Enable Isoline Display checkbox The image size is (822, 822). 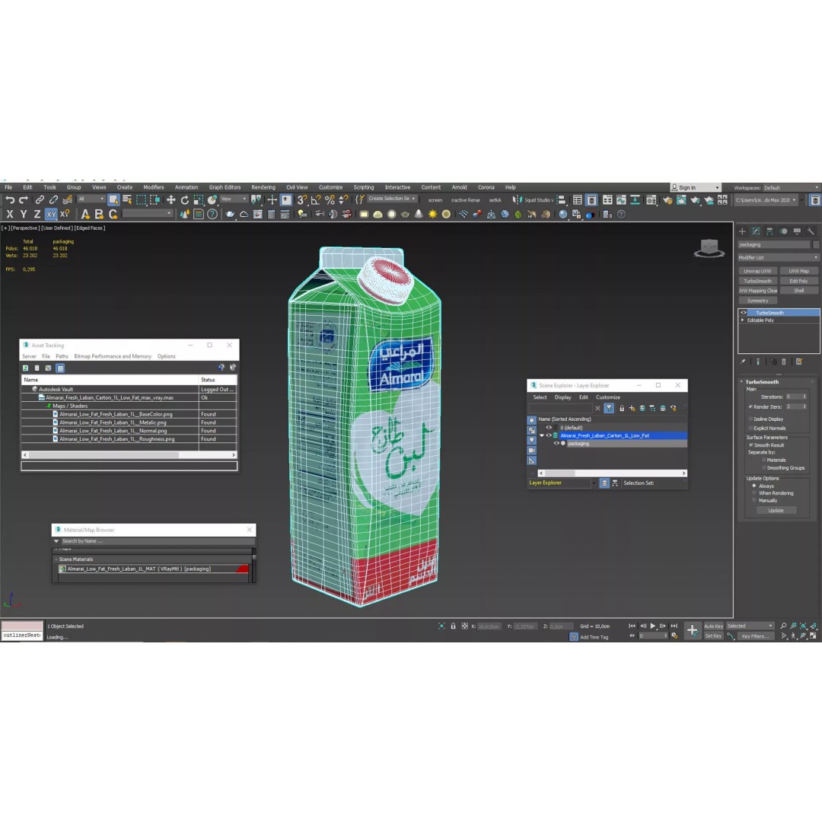[x=750, y=419]
